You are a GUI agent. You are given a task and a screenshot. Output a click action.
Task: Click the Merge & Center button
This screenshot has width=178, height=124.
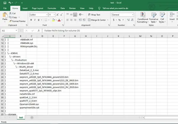[x=97, y=20]
